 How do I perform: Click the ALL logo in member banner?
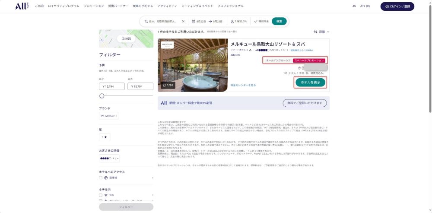click(x=164, y=103)
